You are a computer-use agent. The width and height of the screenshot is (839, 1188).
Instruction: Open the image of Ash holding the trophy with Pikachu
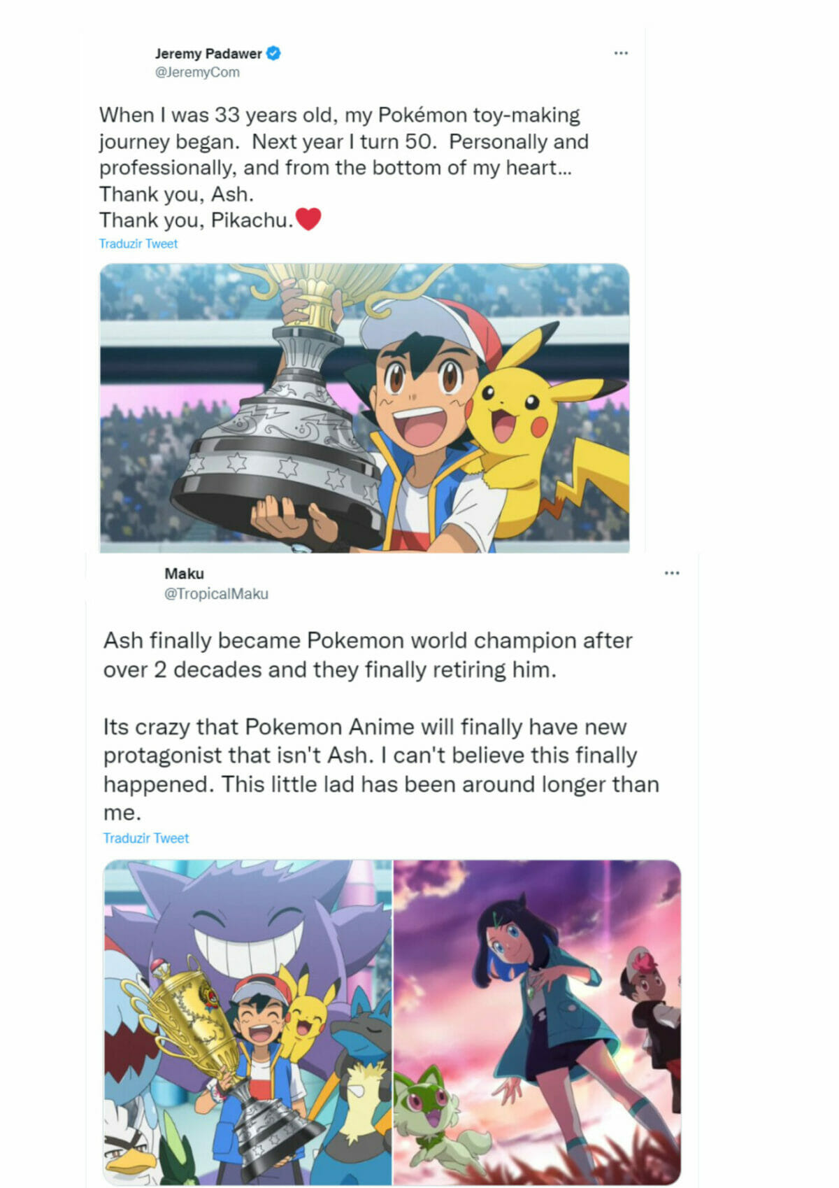click(364, 408)
